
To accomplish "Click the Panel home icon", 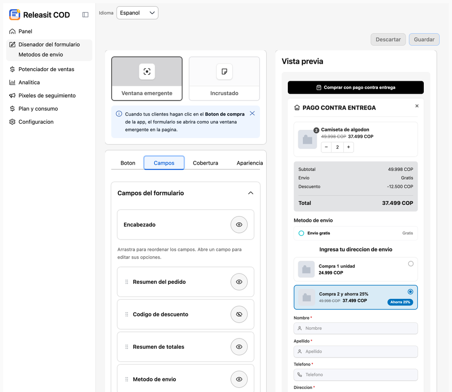I will tap(12, 31).
